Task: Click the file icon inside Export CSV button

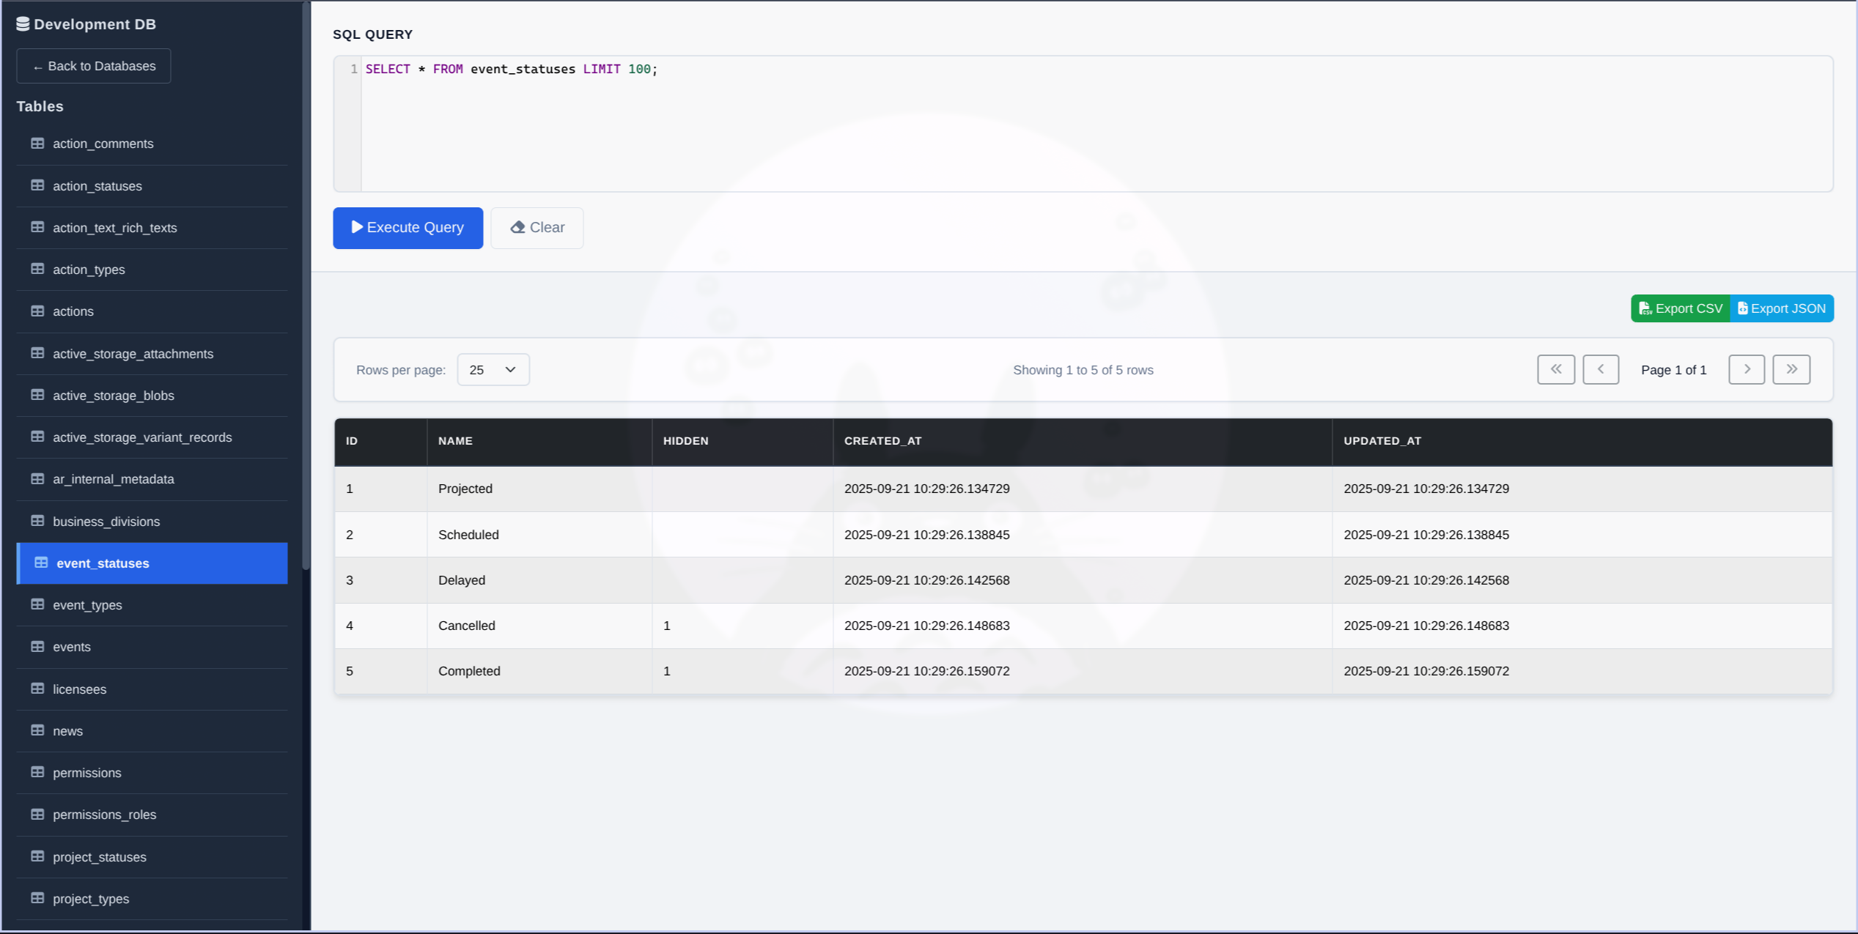Action: 1644,308
